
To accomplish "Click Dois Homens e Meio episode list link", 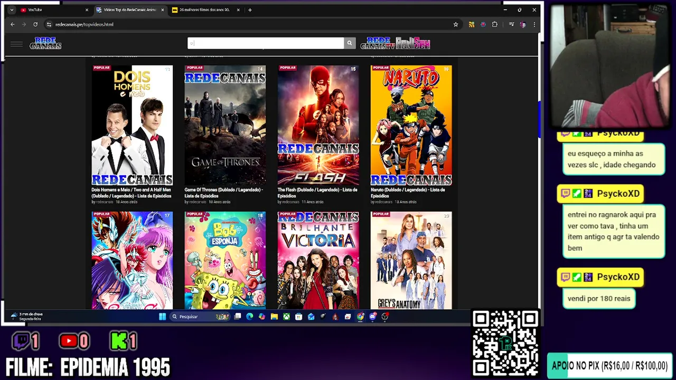I will point(132,193).
